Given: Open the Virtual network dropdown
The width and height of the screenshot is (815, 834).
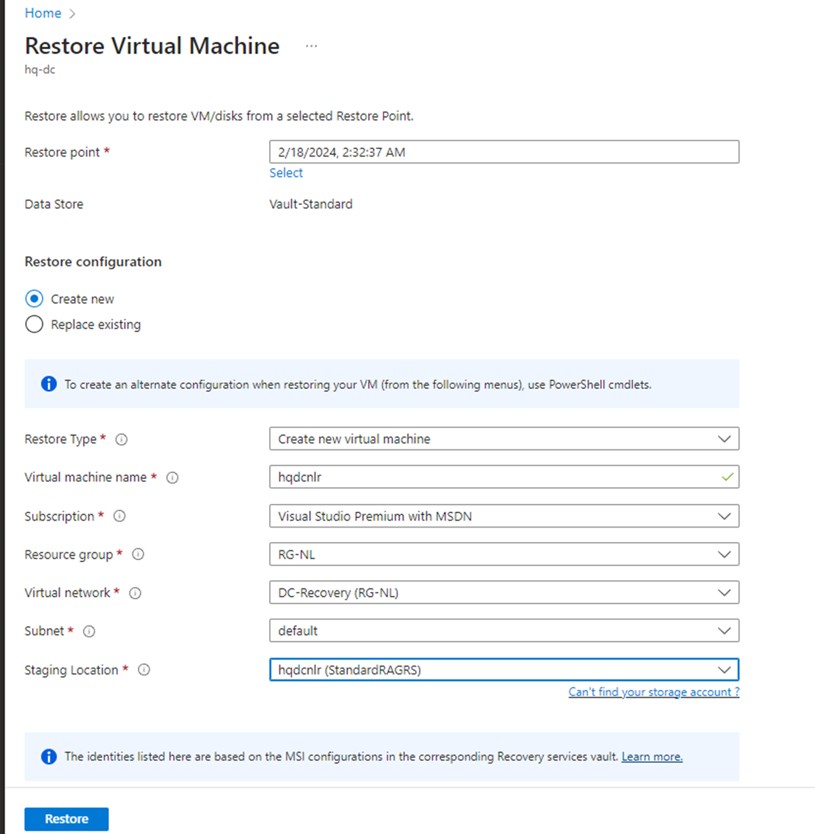Looking at the screenshot, I should (503, 593).
